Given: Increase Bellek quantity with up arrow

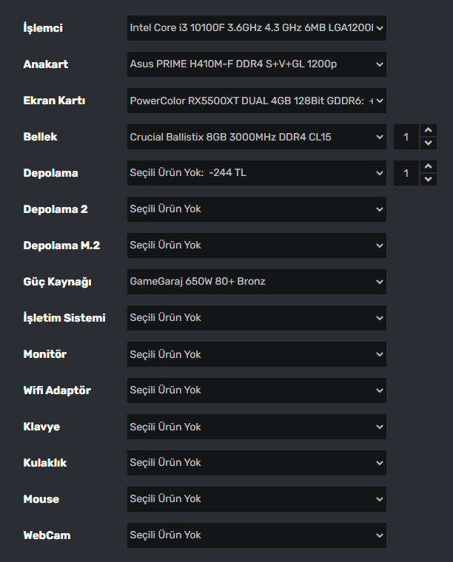Looking at the screenshot, I should pos(429,131).
